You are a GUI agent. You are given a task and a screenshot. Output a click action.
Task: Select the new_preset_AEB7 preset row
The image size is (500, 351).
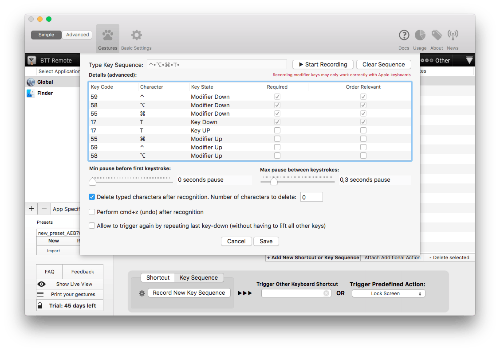tap(59, 233)
